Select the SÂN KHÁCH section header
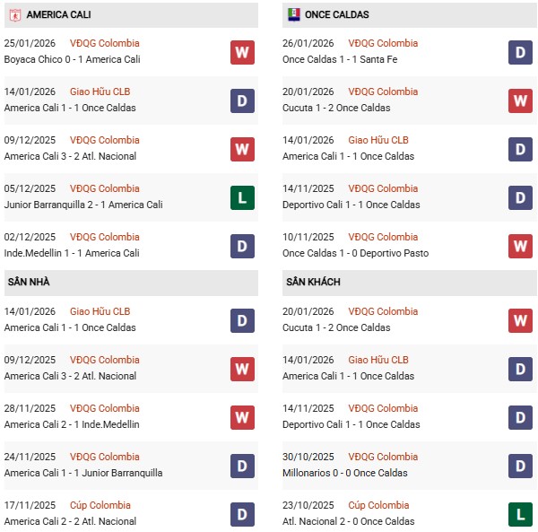This screenshot has width=538, height=532. point(315,283)
